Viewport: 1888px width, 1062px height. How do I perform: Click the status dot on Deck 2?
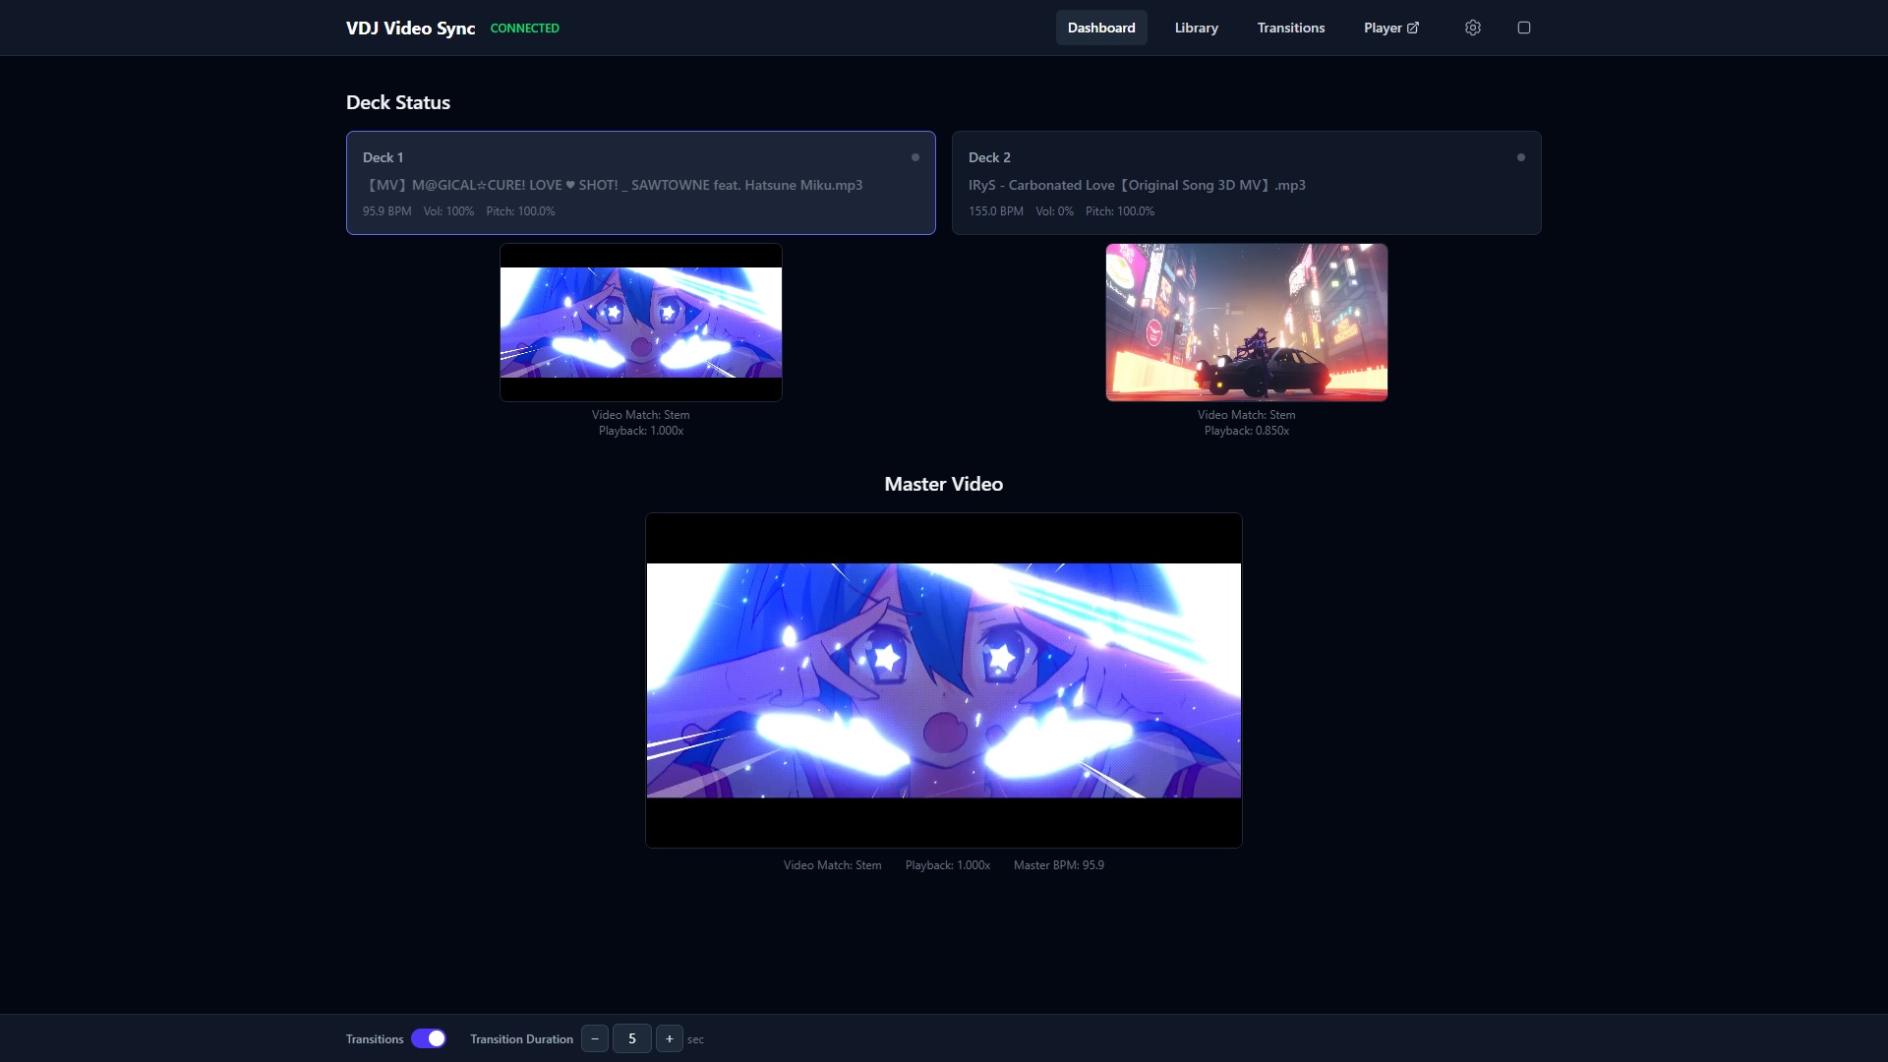point(1521,156)
